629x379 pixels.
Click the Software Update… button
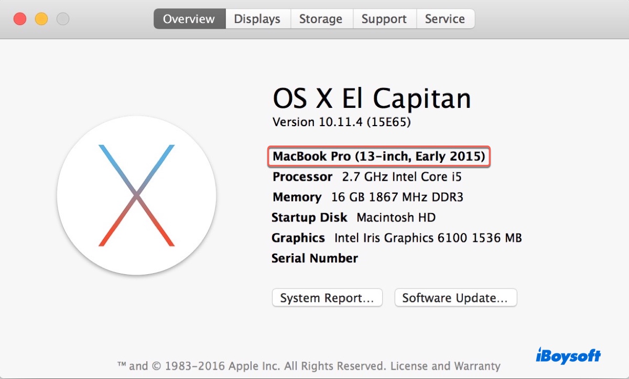455,298
